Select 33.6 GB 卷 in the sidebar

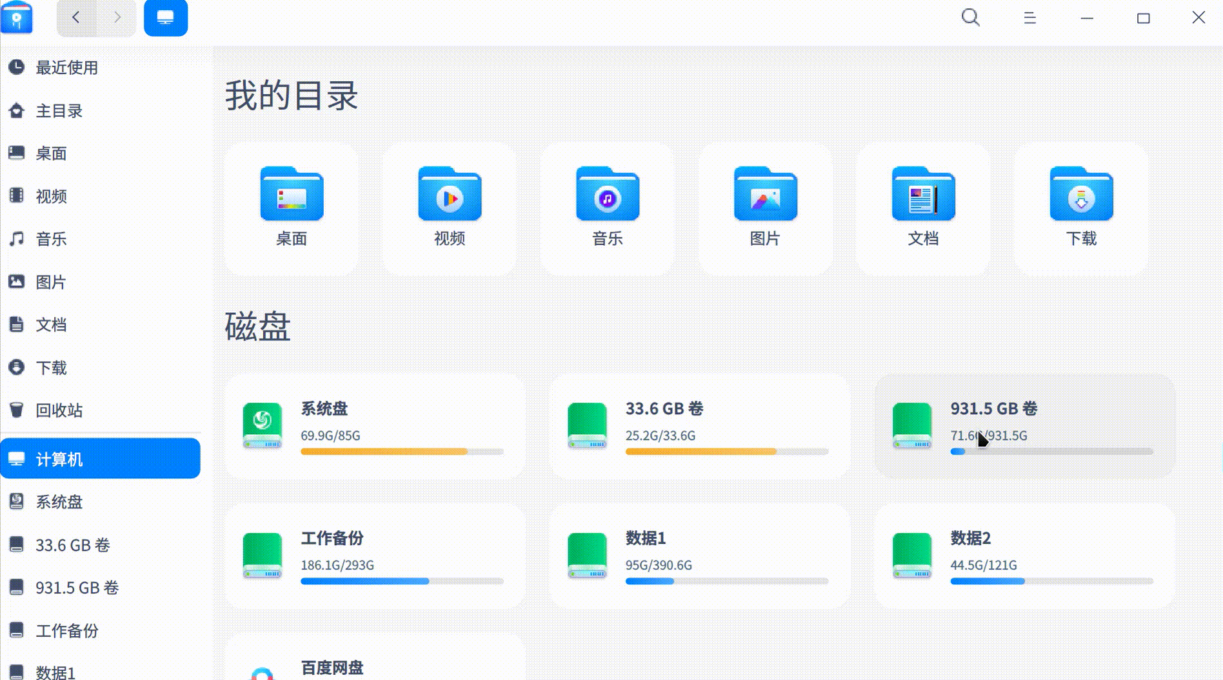pyautogui.click(x=73, y=545)
